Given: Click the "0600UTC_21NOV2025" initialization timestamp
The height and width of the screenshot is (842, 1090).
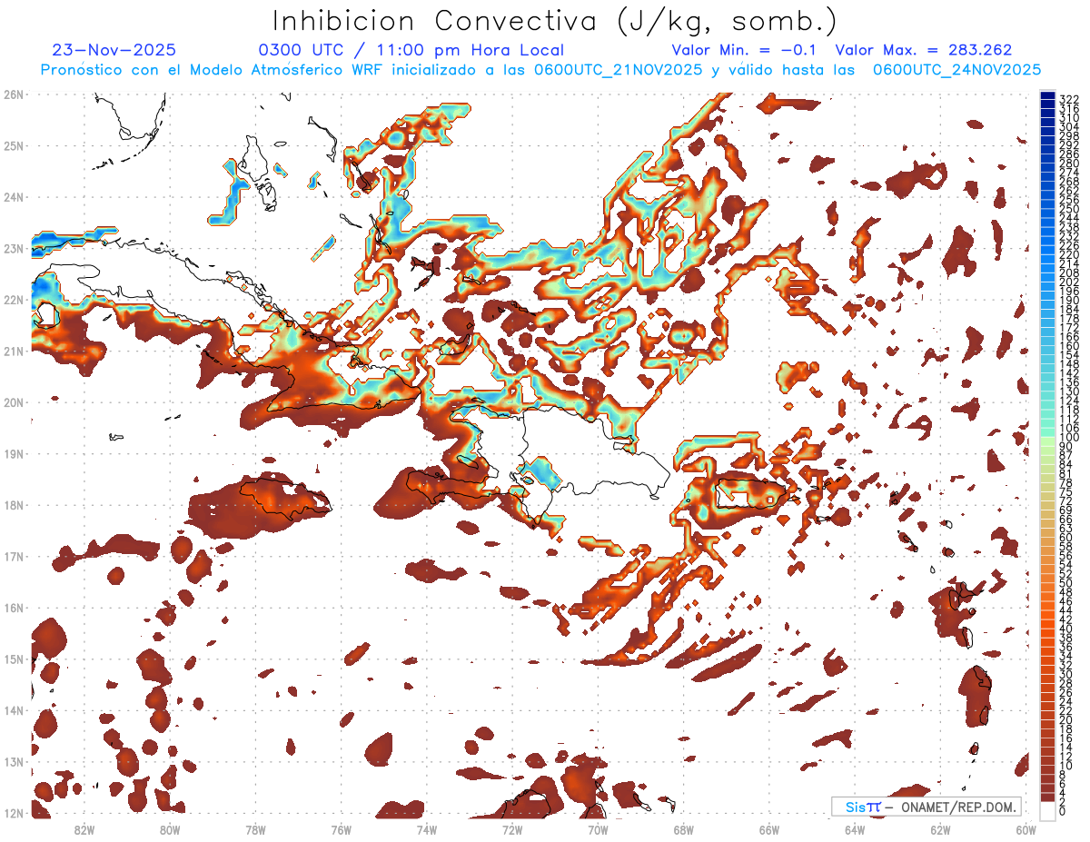Looking at the screenshot, I should [618, 70].
